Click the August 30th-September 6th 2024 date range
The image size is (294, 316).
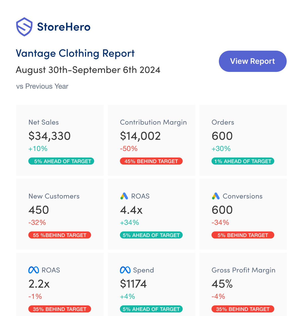[88, 70]
